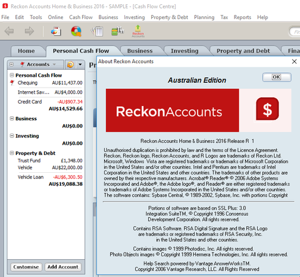This screenshot has height=277, width=300.
Task: Click the cash and coins toolbar icon
Action: 118,31
